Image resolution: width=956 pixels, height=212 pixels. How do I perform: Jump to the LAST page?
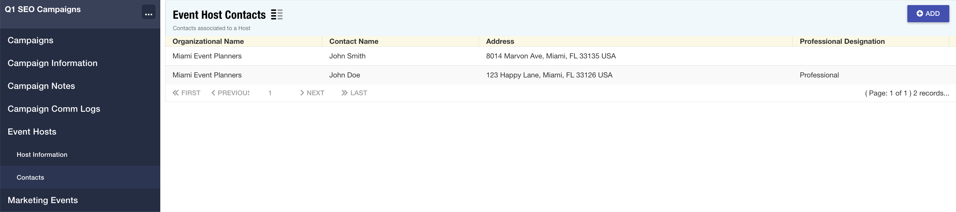(x=354, y=93)
